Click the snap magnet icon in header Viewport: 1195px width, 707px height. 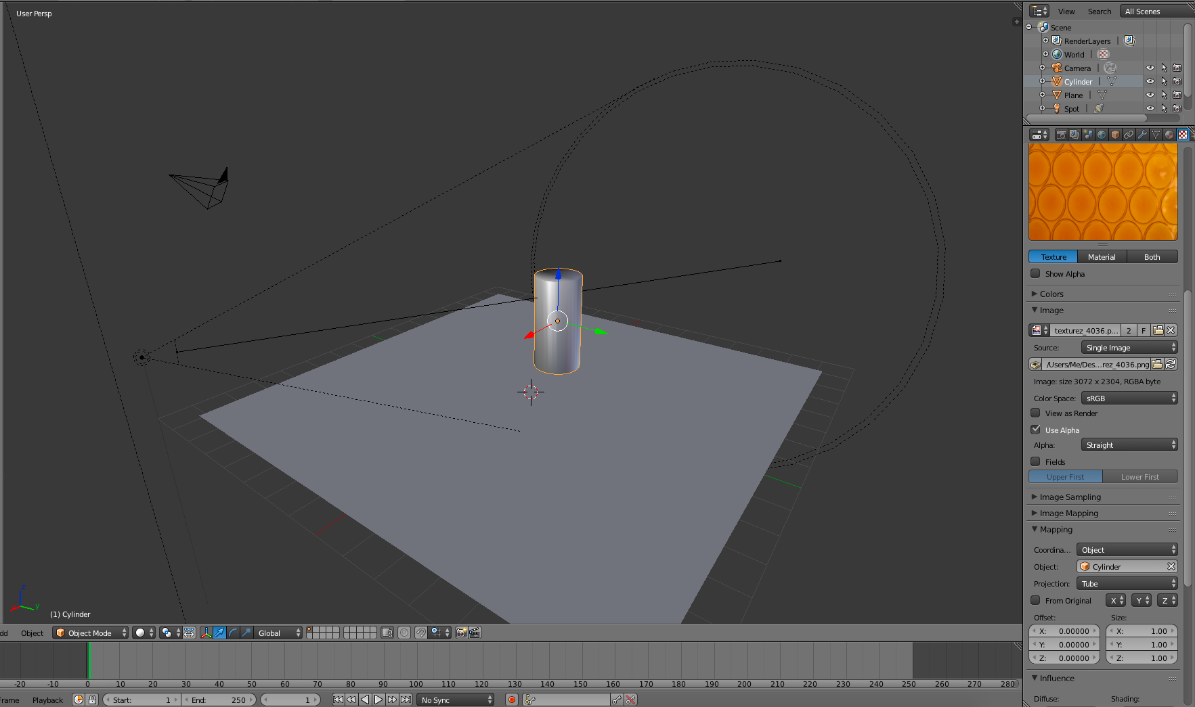[x=420, y=633]
